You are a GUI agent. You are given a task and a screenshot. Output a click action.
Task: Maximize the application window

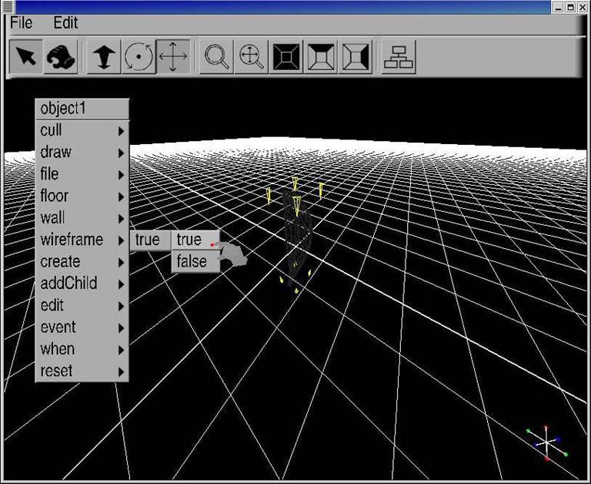tap(571, 7)
